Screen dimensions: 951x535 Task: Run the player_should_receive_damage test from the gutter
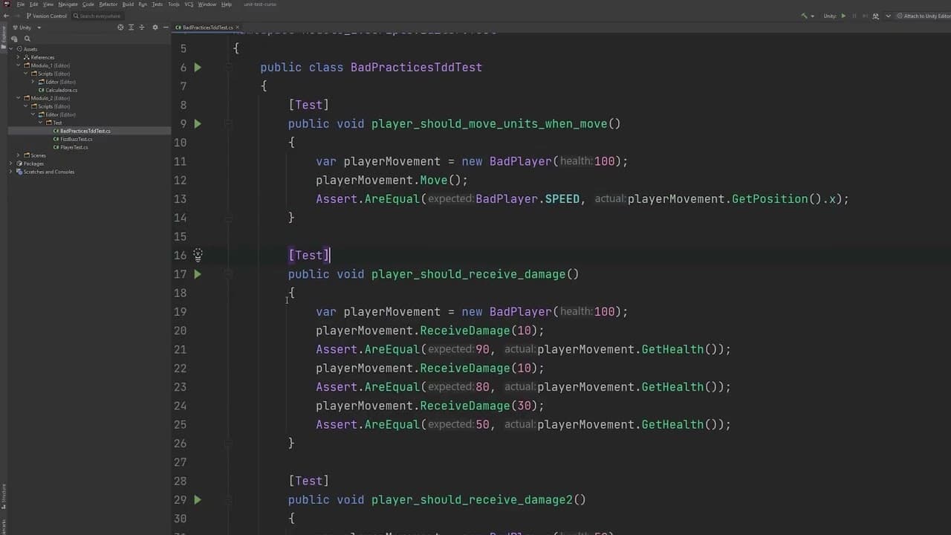click(198, 274)
